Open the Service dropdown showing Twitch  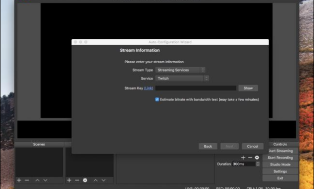(x=182, y=78)
